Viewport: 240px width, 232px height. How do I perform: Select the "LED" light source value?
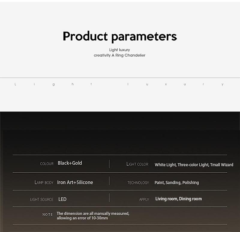[x=62, y=199]
